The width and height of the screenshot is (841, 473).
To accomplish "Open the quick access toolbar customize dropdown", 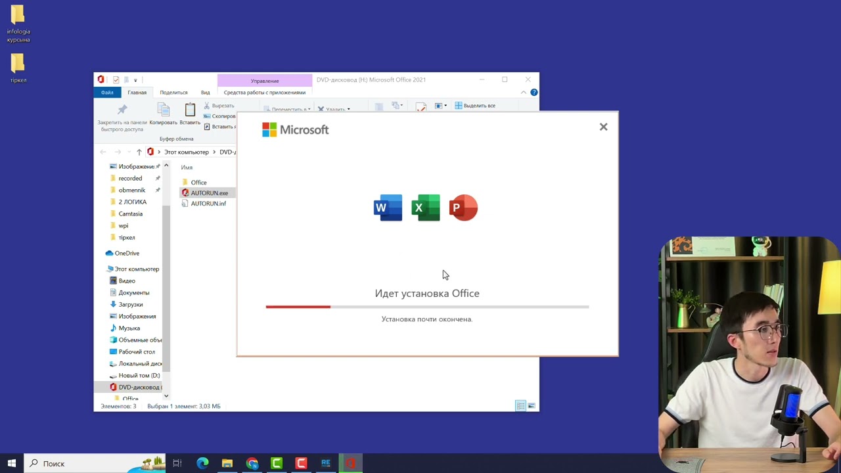I will [135, 80].
